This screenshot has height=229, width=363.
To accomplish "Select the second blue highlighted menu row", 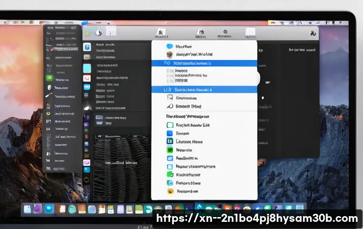I will pyautogui.click(x=204, y=89).
